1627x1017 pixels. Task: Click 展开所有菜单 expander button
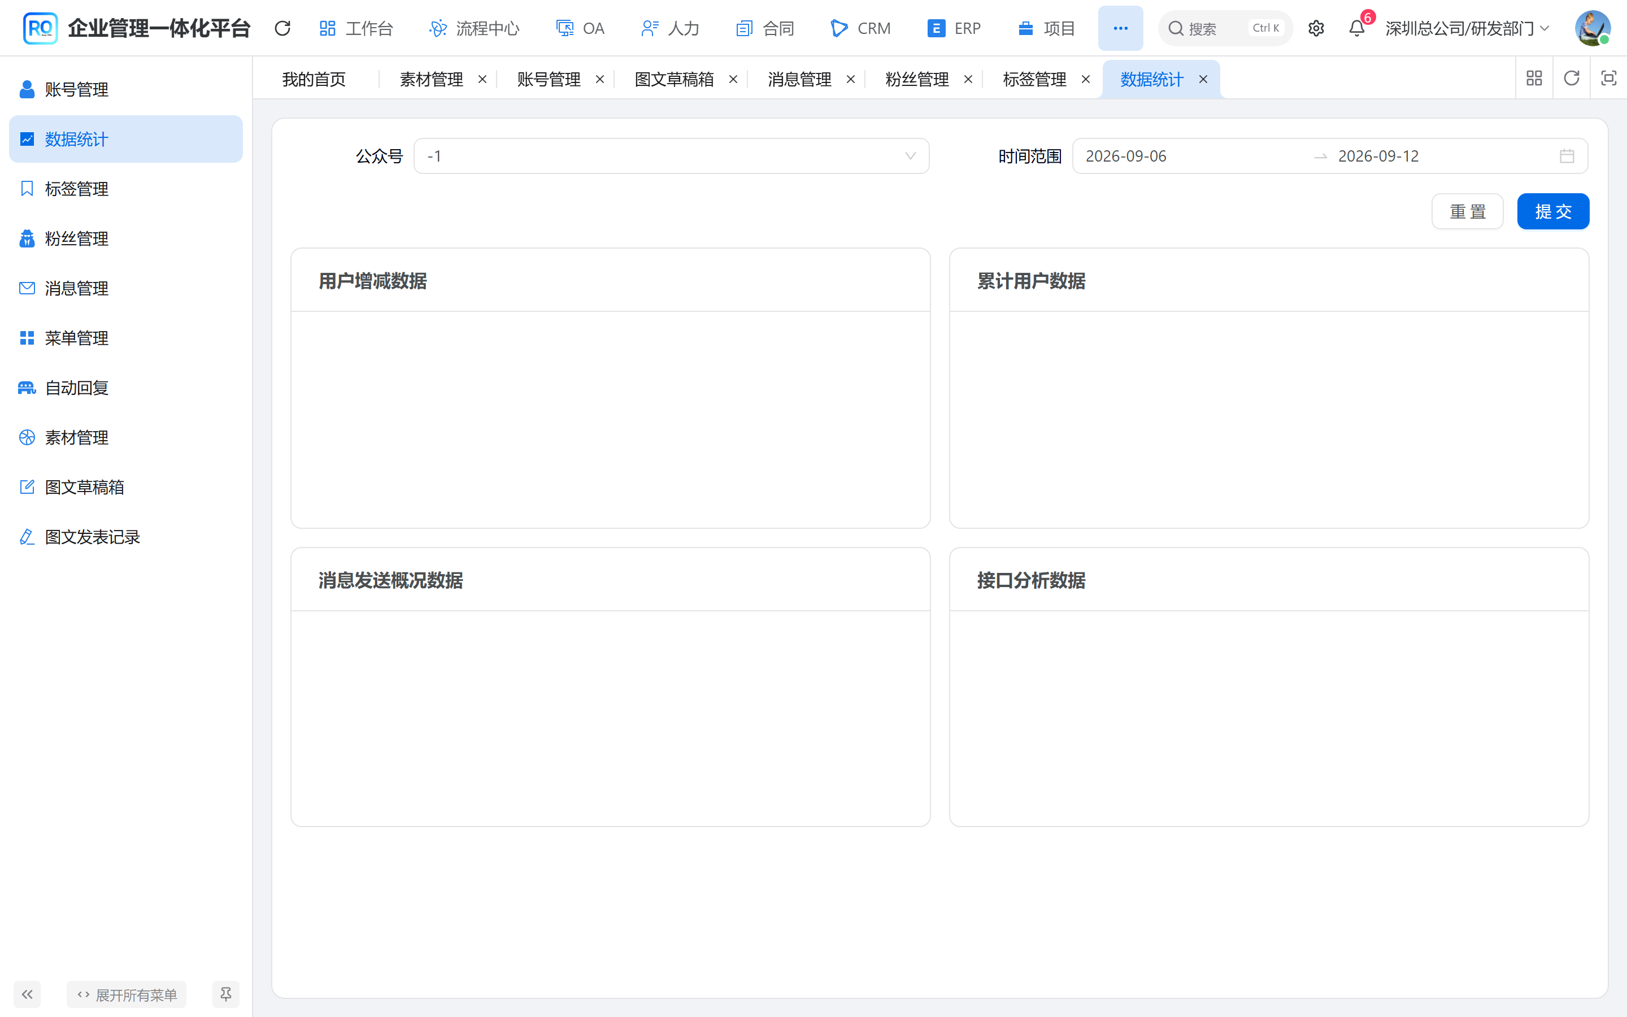127,994
